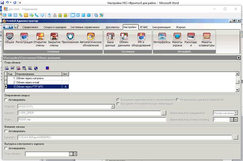Click browse button next to ORDERS catalog field
243x161 pixels.
click(236, 137)
